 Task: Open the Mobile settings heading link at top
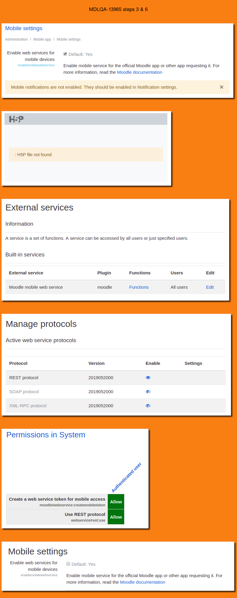tap(24, 28)
